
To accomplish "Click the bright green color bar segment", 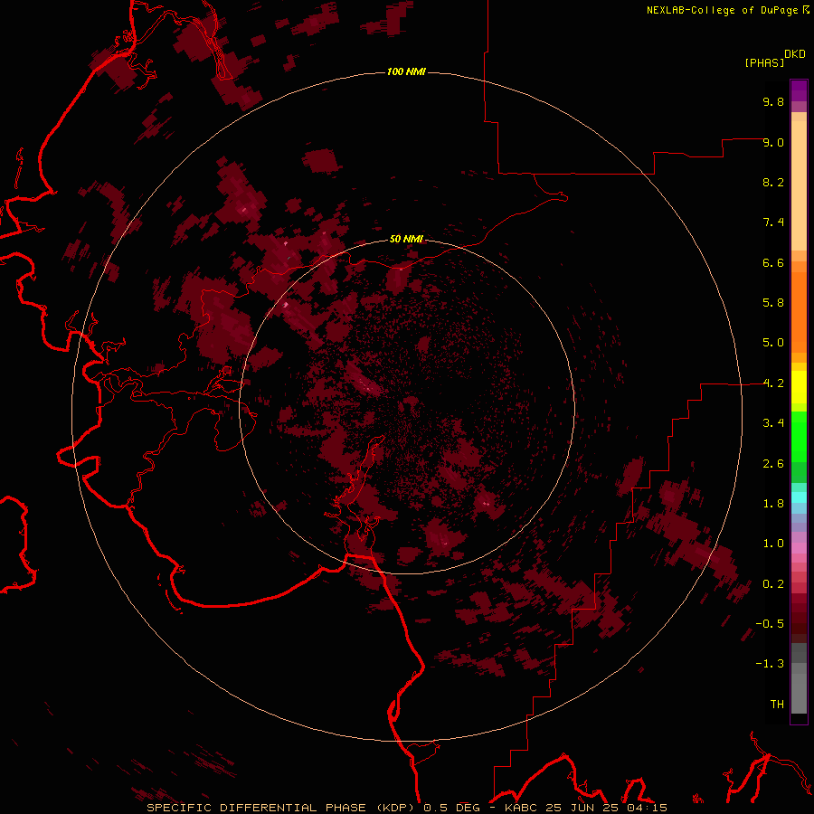I will point(799,437).
